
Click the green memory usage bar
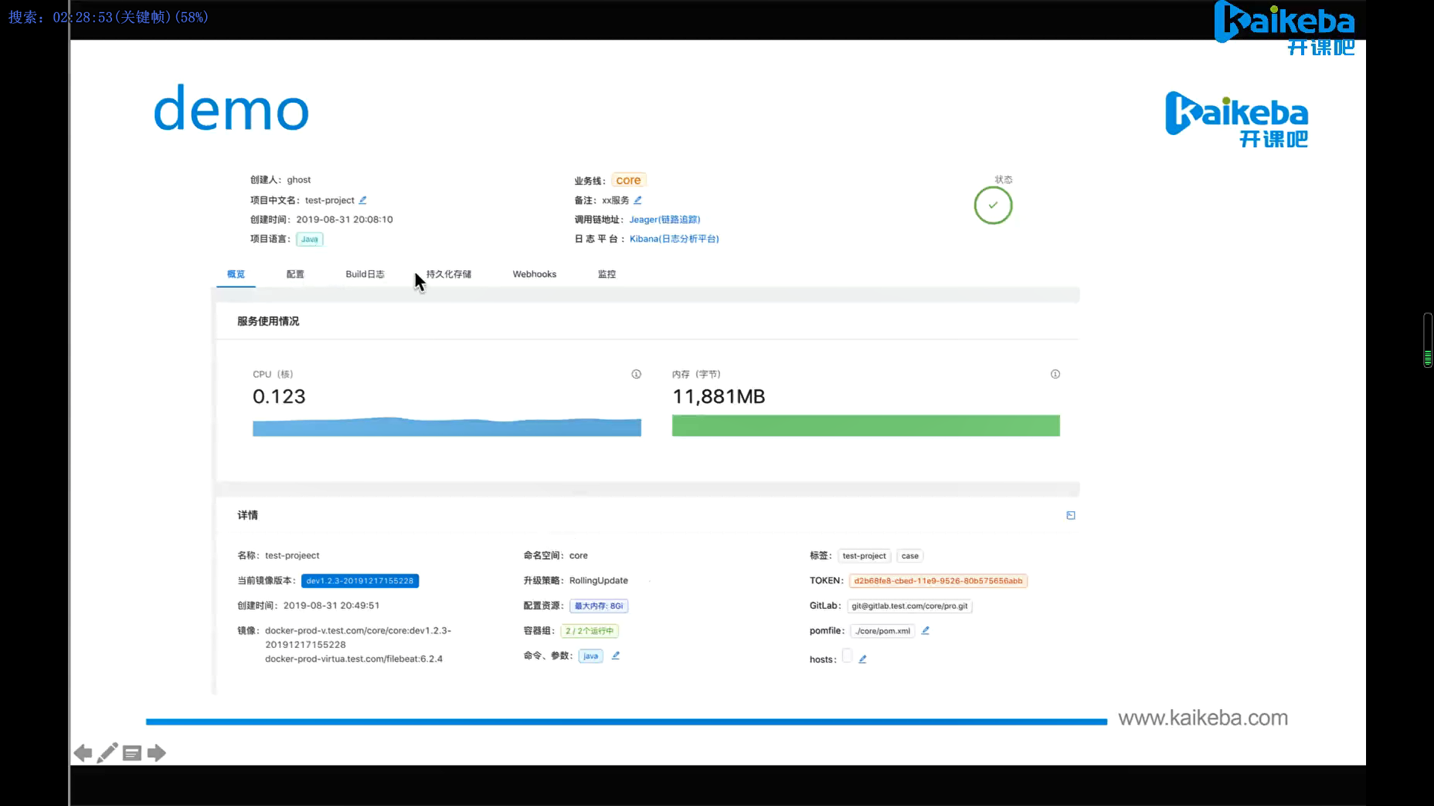866,425
